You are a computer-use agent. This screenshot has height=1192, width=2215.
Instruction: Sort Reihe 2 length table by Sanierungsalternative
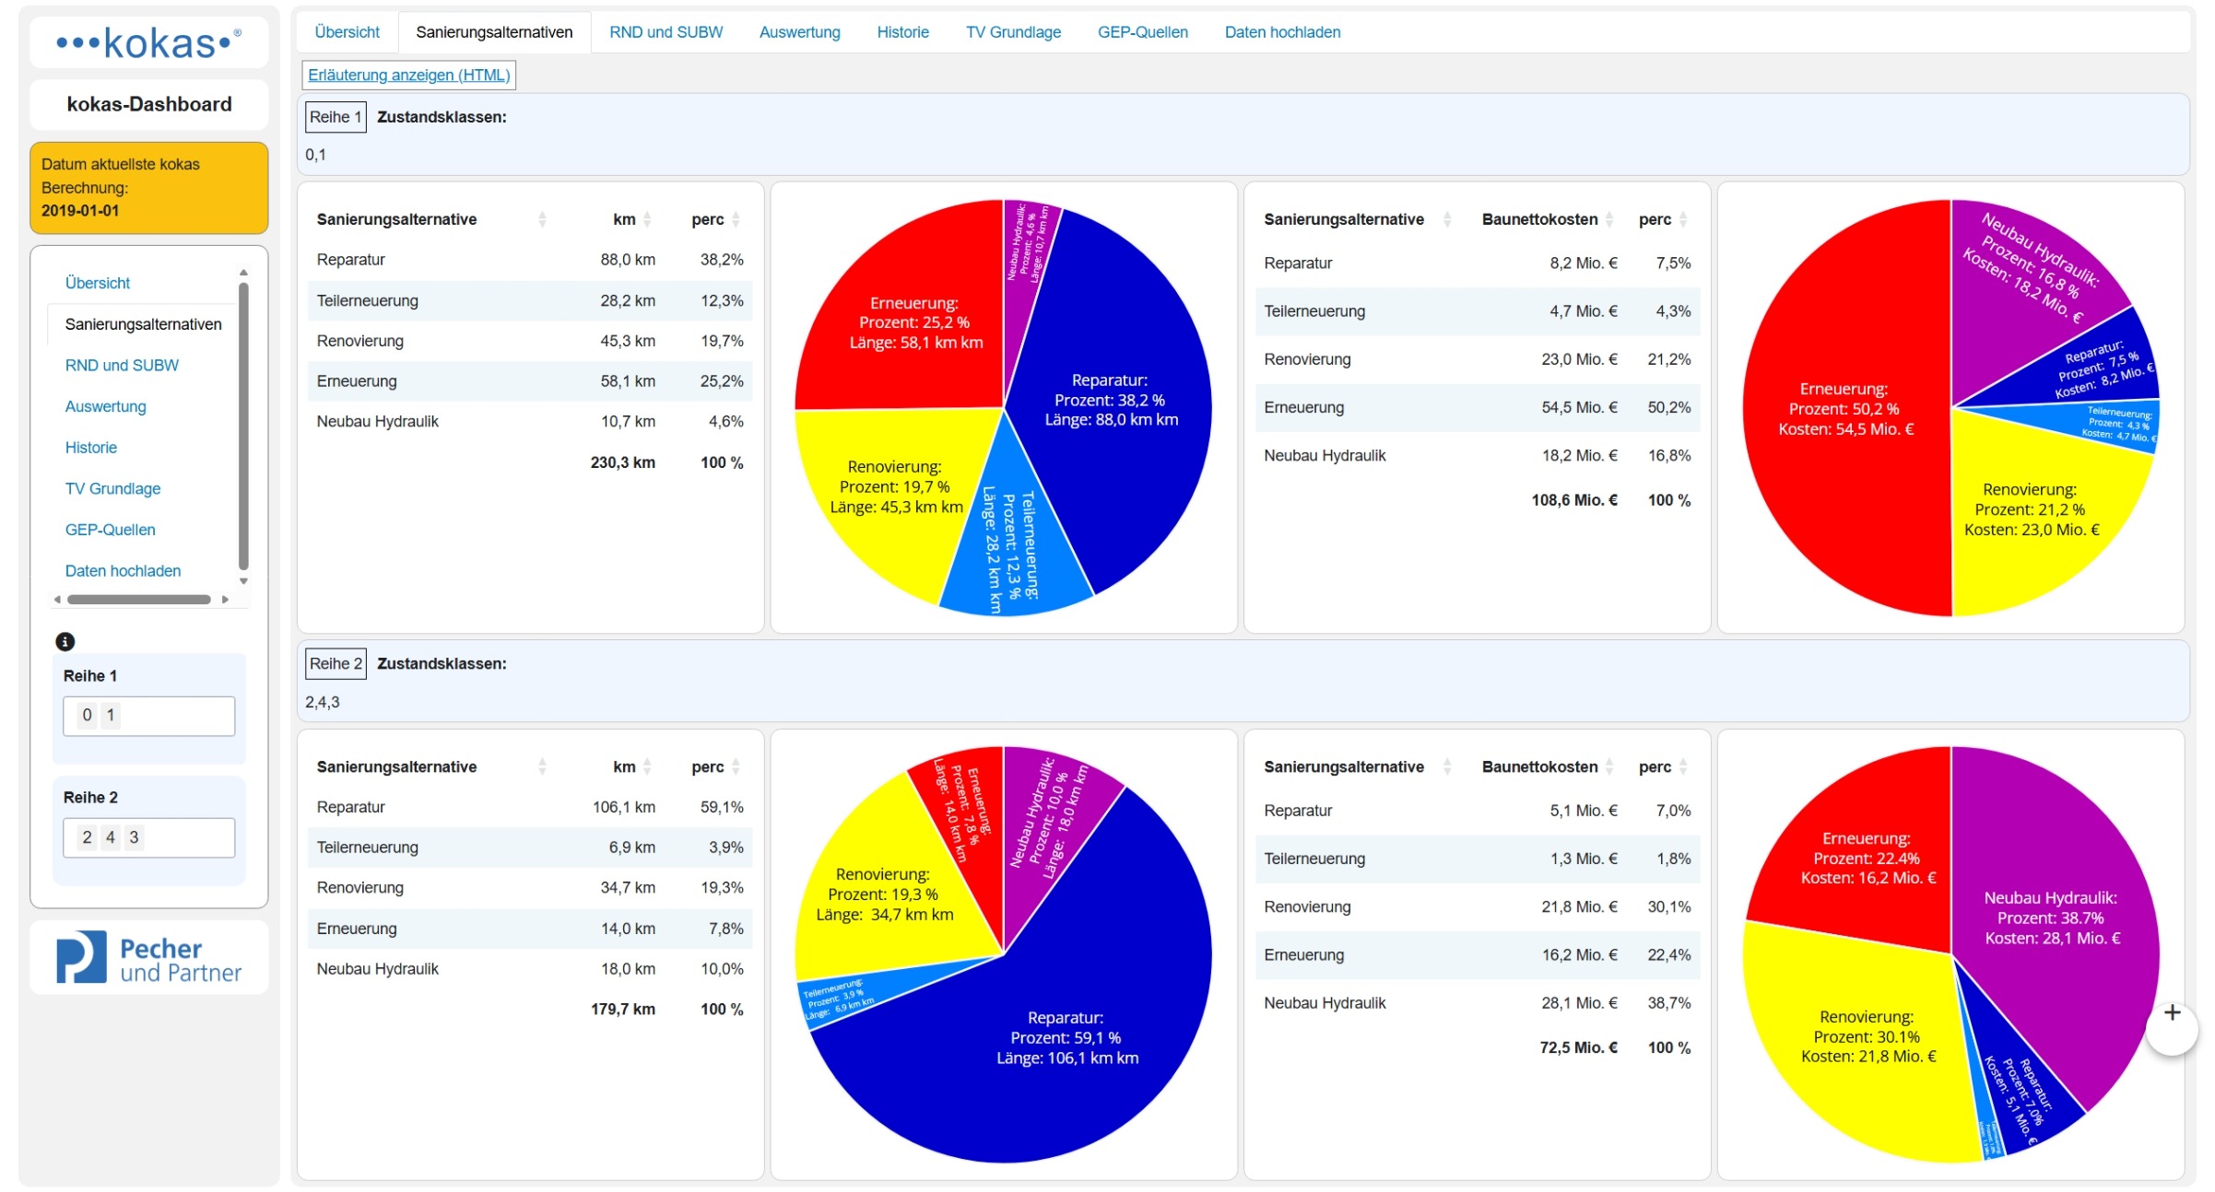point(542,766)
